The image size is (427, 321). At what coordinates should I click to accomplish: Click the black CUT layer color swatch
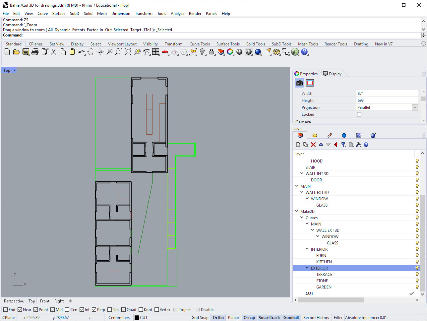point(137,318)
